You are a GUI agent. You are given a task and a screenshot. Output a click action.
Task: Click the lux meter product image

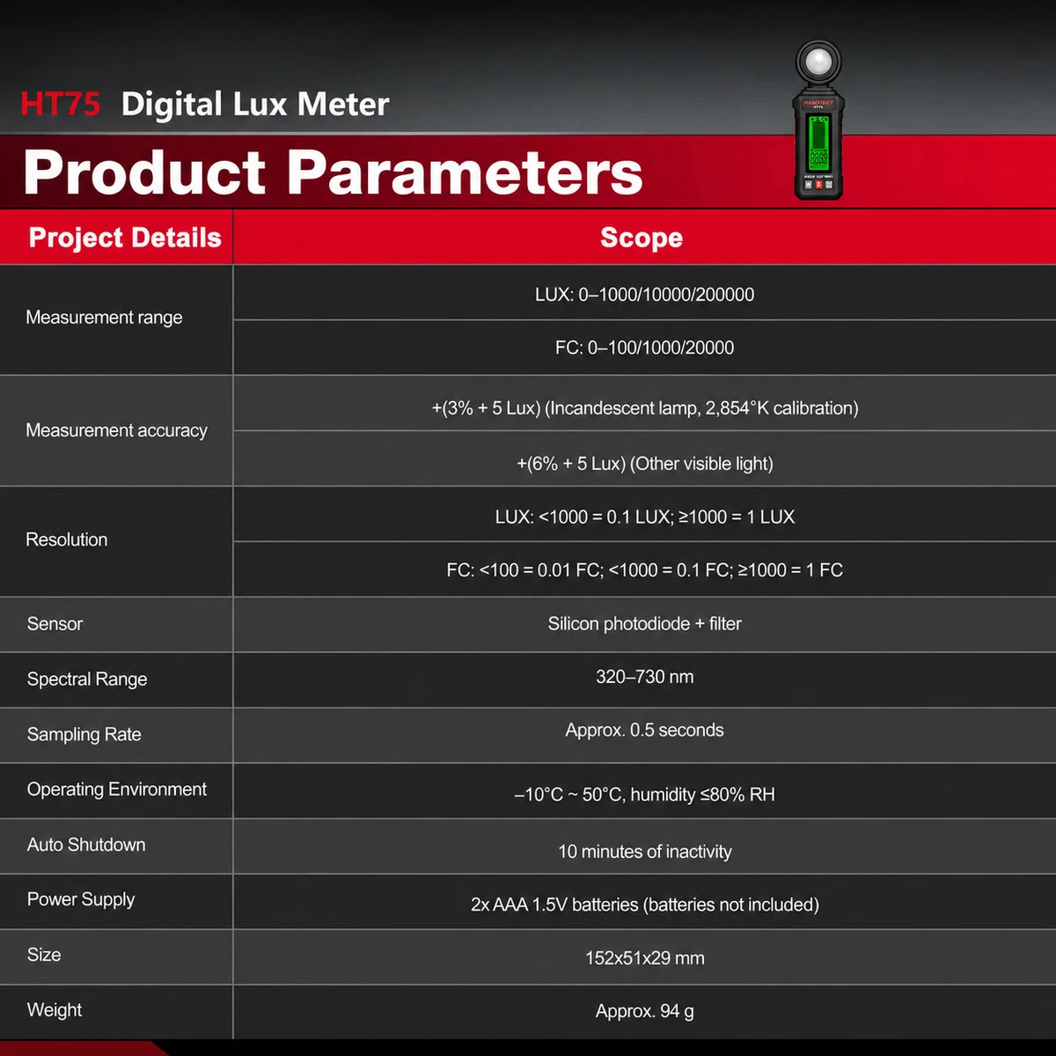pos(818,120)
